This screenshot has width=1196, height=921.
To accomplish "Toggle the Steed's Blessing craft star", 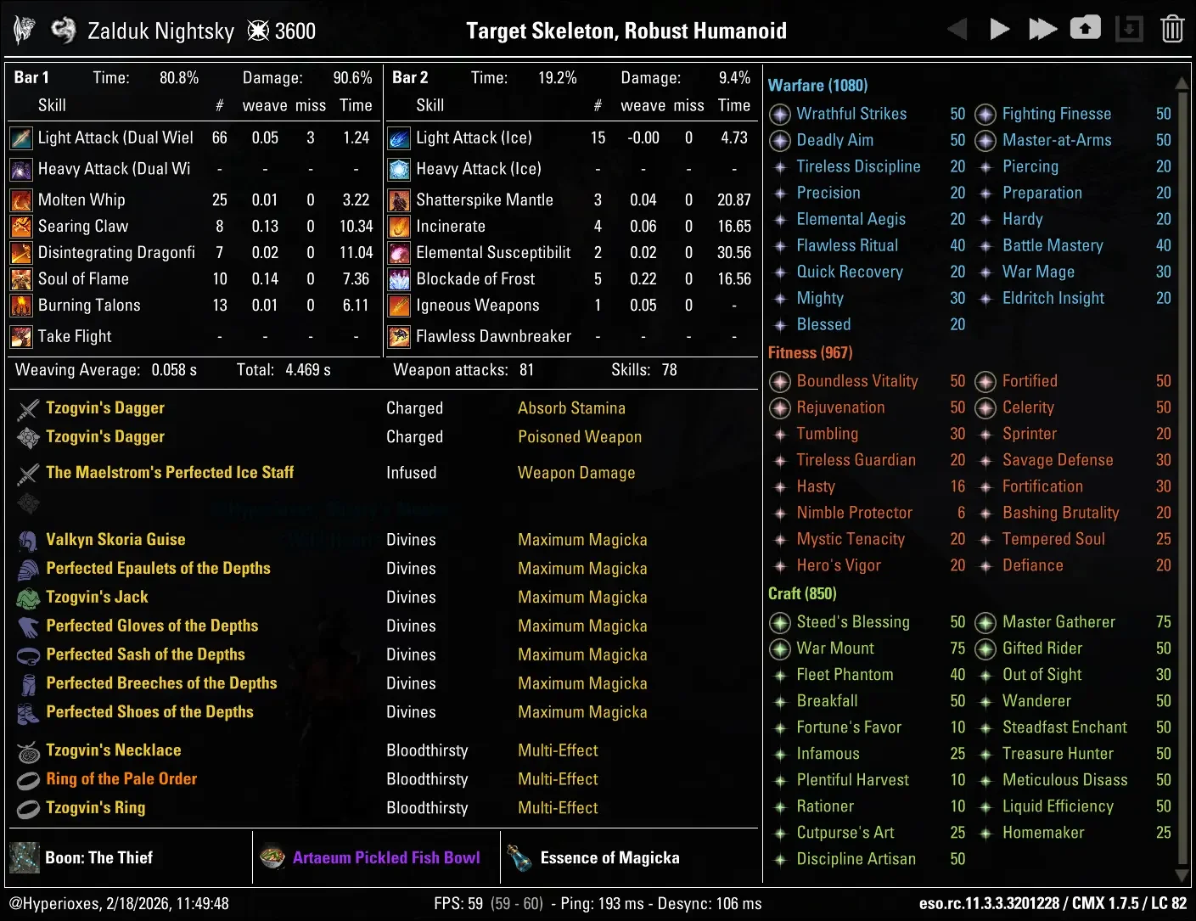I will tap(779, 622).
